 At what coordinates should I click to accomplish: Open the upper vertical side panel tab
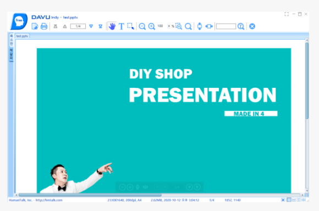(x=12, y=40)
